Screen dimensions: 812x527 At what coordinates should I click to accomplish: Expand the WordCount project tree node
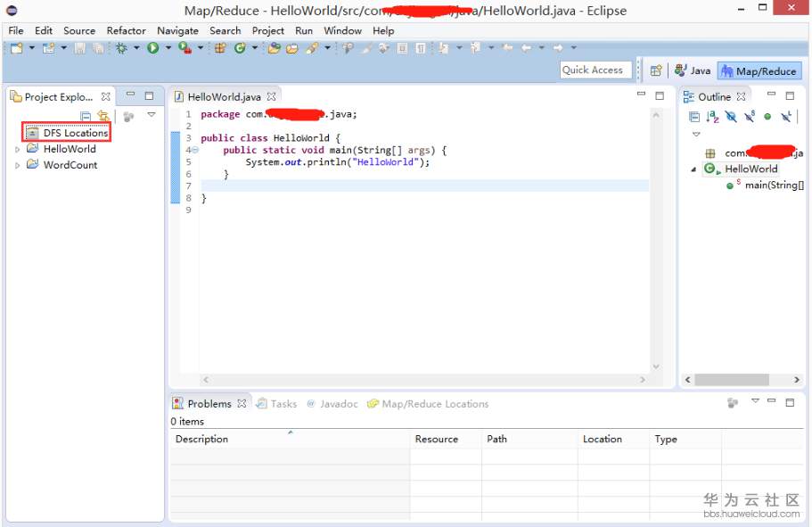[x=17, y=166]
